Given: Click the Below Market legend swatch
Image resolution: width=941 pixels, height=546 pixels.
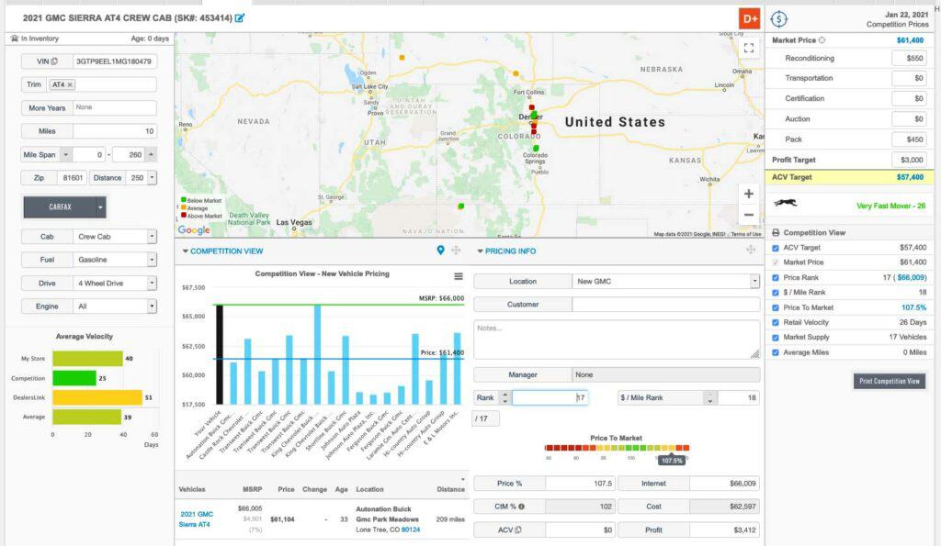Looking at the screenshot, I should pos(184,200).
